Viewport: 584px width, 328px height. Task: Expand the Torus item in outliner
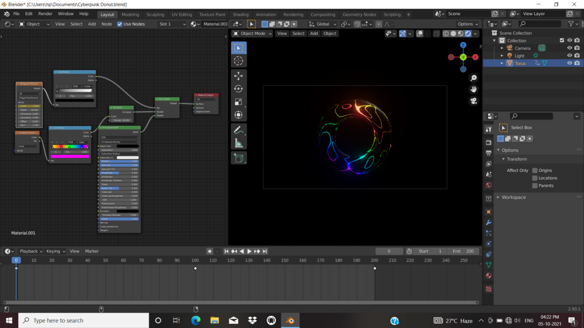pos(501,63)
